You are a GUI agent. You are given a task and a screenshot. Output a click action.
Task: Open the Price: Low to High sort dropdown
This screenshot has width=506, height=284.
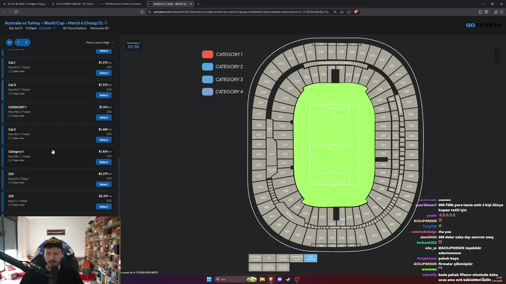coord(100,43)
